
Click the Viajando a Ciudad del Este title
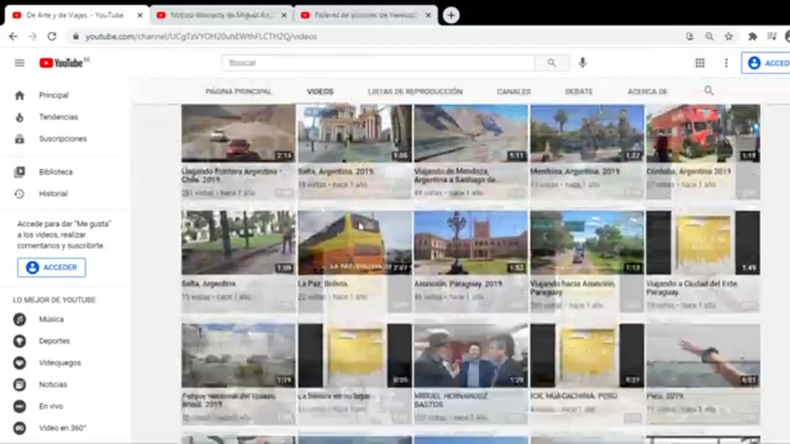[692, 287]
